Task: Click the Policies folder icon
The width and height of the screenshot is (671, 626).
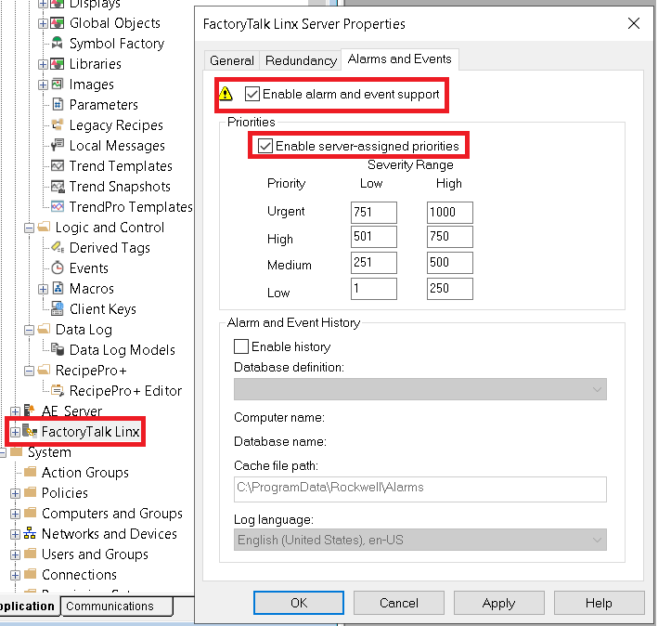Action: (30, 492)
